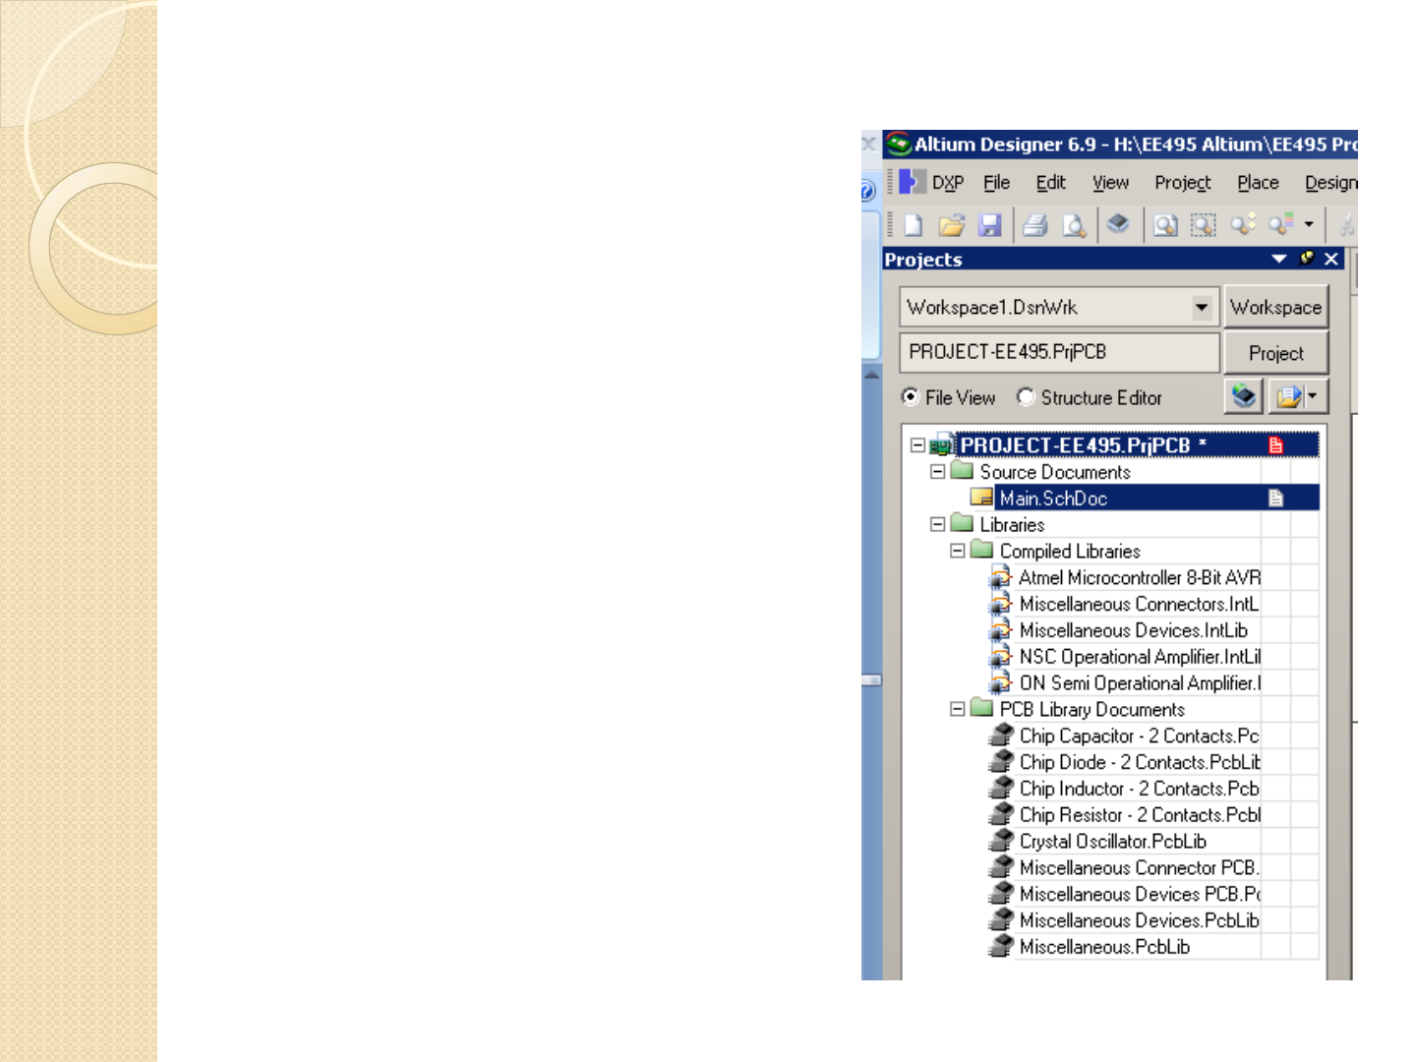Click the Miscellaneous Devices.IntLib library icon
This screenshot has width=1416, height=1062.
[1001, 631]
